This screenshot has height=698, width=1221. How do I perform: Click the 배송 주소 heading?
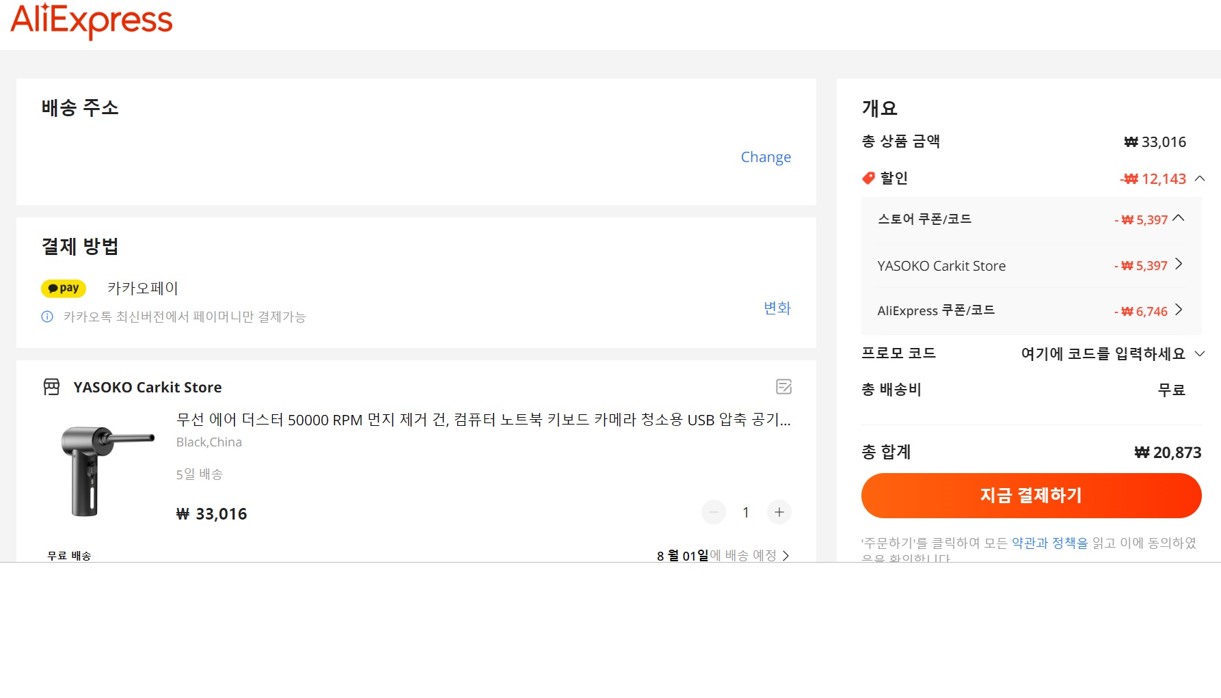pos(80,108)
